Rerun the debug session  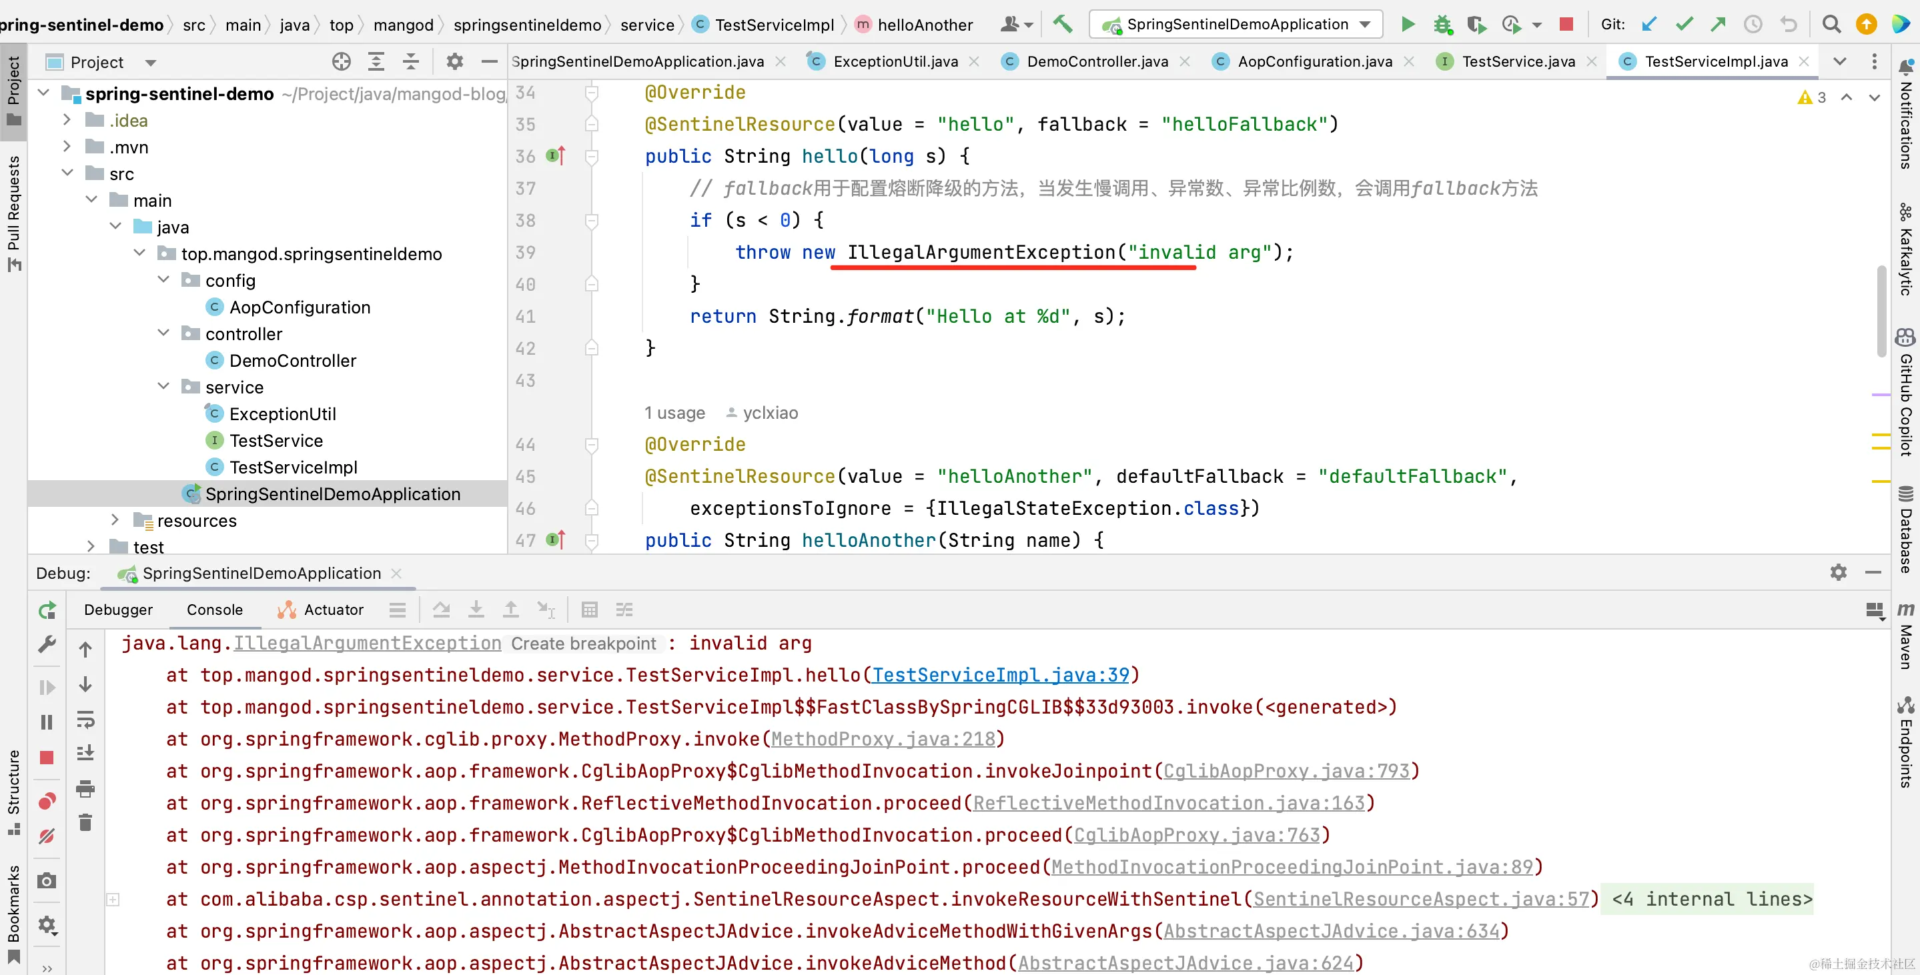pyautogui.click(x=47, y=611)
